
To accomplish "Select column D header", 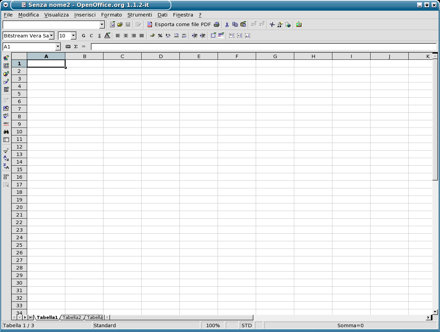I will [161, 56].
